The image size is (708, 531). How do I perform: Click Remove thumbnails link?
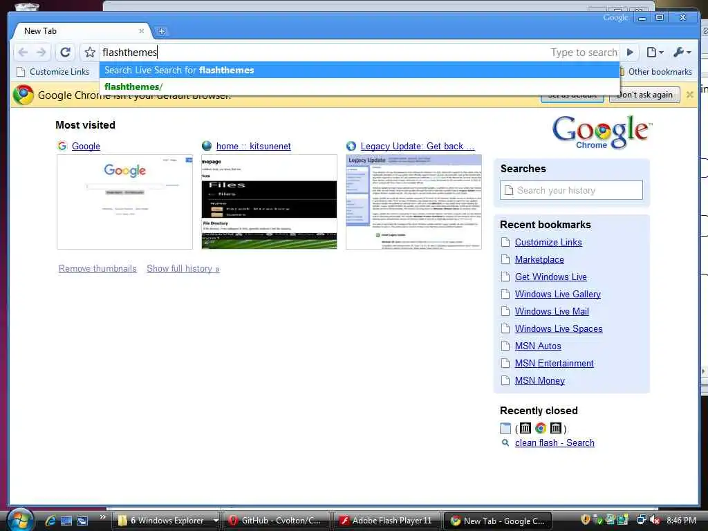pyautogui.click(x=97, y=269)
